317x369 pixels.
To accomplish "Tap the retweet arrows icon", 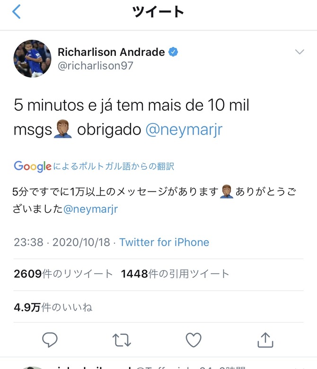I will [122, 340].
